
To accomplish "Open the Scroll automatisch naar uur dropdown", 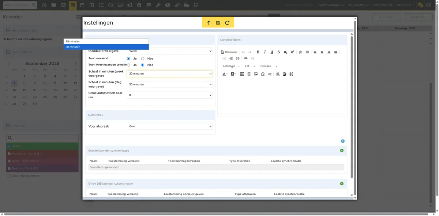I will [x=170, y=95].
